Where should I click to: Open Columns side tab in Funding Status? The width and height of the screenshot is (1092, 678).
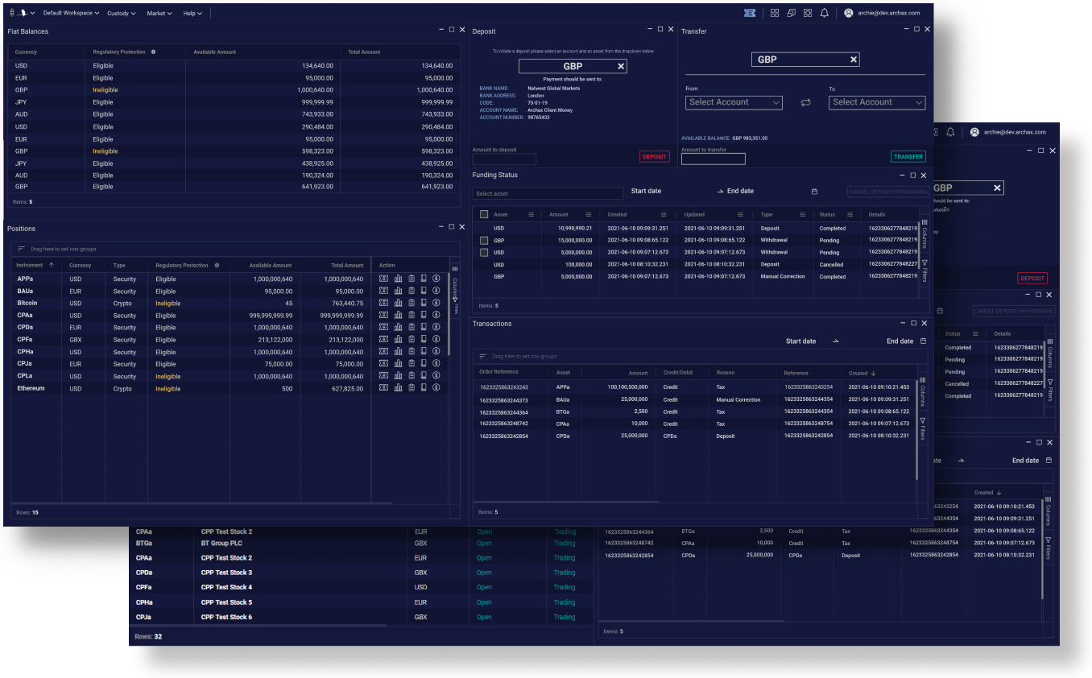[x=924, y=233]
